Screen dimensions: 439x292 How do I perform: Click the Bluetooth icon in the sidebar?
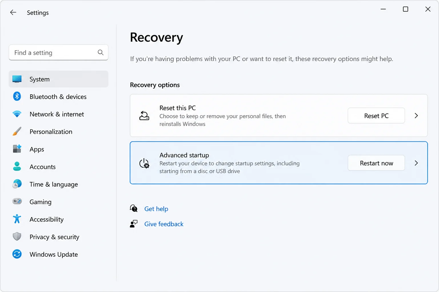[x=17, y=96]
